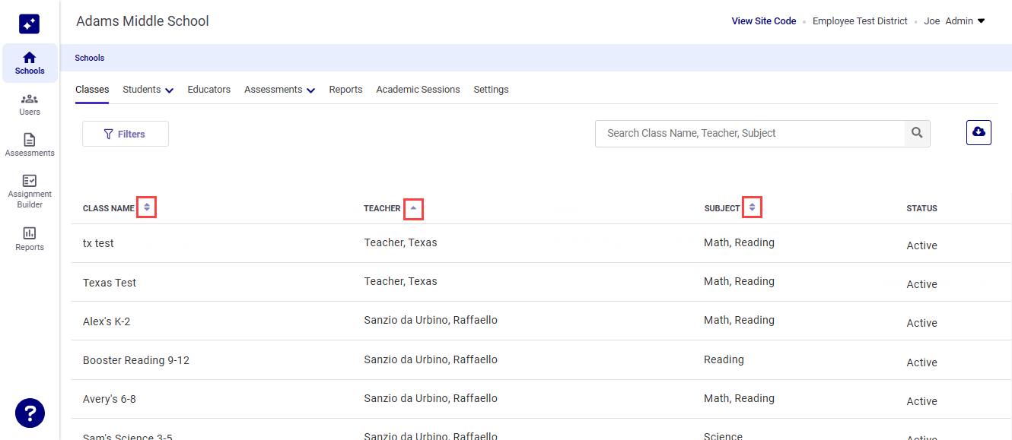Click Active status in Texas Test row

tap(921, 284)
